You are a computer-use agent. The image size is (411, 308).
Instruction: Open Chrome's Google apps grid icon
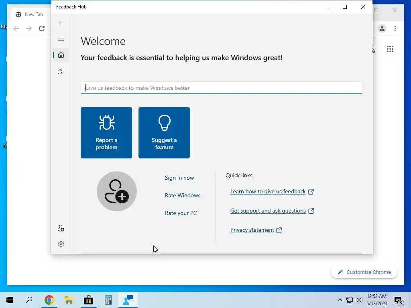390,49
